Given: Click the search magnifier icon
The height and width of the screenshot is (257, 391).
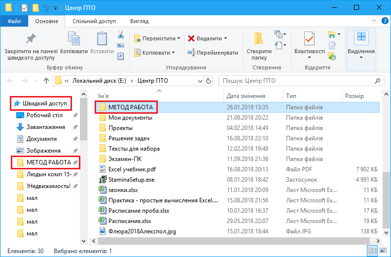Looking at the screenshot, I should pyautogui.click(x=378, y=81).
